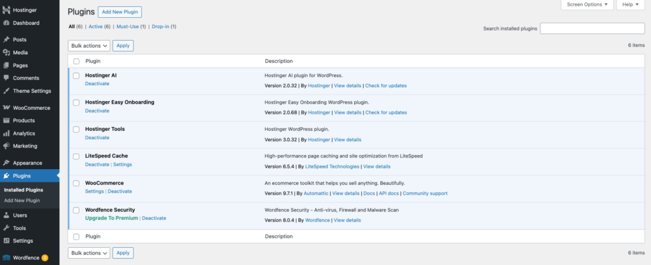Click the Comments bubble icon
The width and height of the screenshot is (651, 265).
pyautogui.click(x=6, y=78)
